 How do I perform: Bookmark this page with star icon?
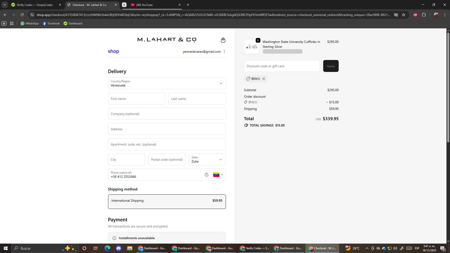tap(403, 15)
